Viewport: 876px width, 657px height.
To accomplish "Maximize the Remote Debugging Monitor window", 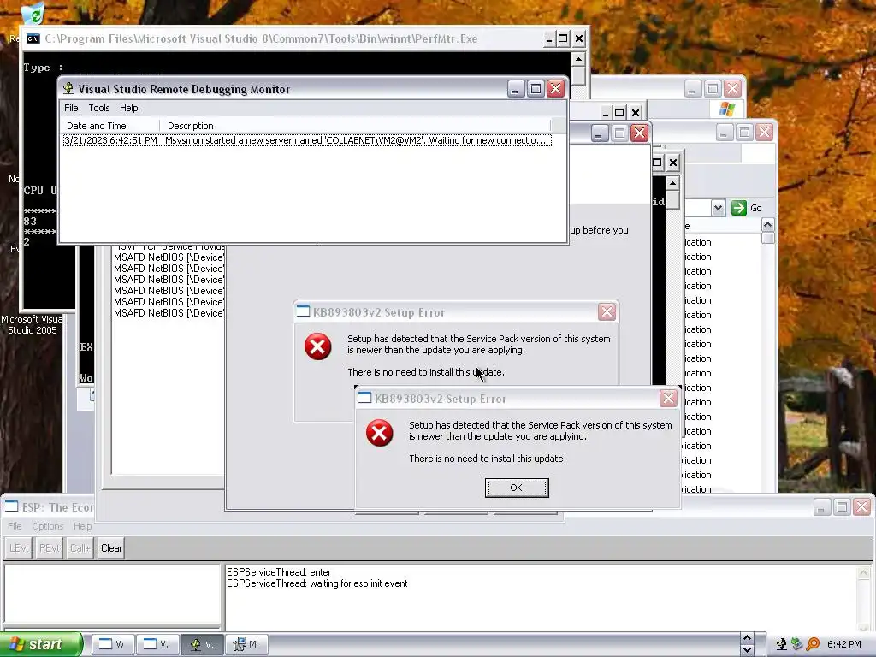I will tap(536, 89).
